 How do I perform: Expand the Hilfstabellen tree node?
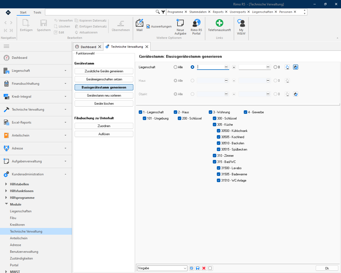point(6,184)
